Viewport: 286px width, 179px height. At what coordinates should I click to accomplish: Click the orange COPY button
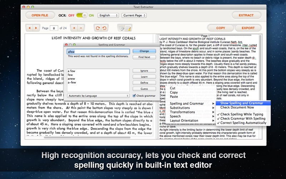coord(221,28)
